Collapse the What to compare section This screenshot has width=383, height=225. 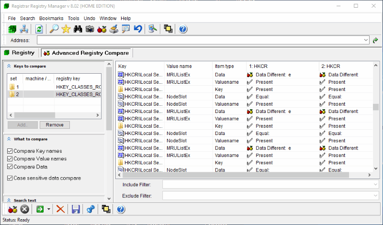(9, 139)
